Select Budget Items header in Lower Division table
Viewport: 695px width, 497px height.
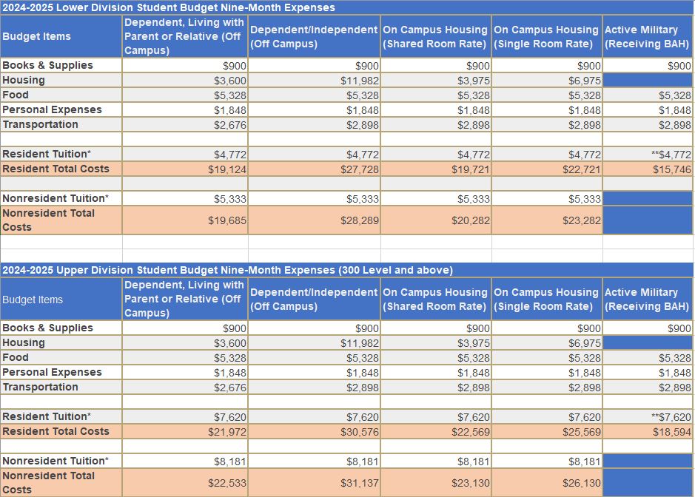37,36
